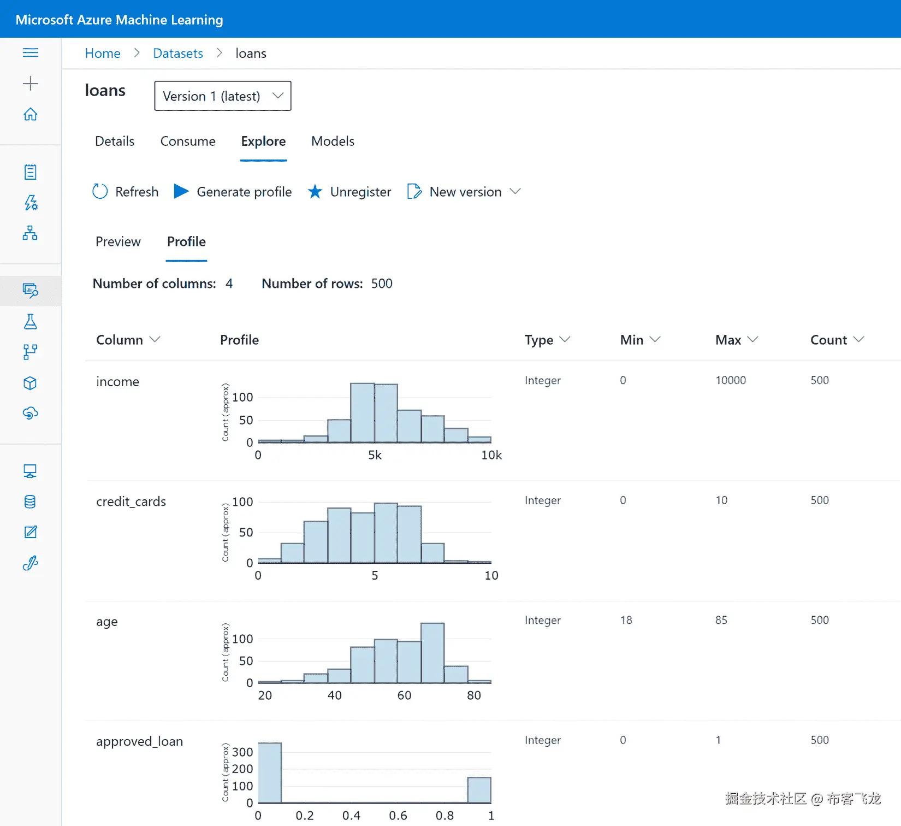
Task: Open Automated ML lightning icon
Action: tap(31, 203)
